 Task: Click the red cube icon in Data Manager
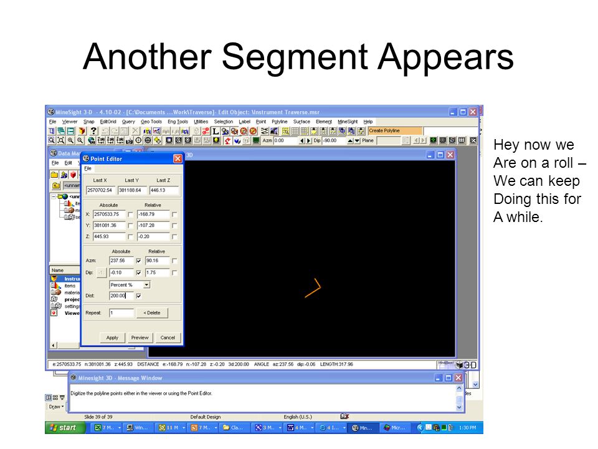[x=74, y=175]
